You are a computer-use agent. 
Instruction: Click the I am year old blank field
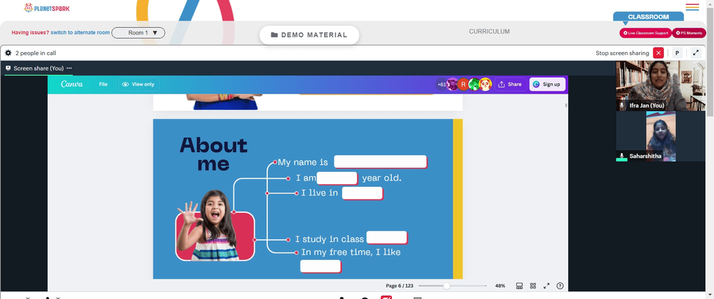(338, 178)
